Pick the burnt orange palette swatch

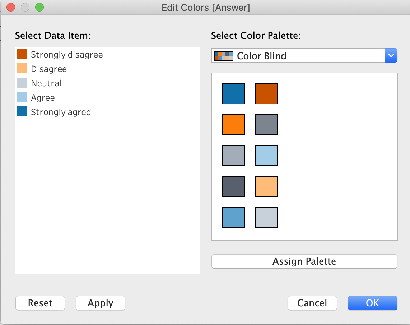[266, 94]
